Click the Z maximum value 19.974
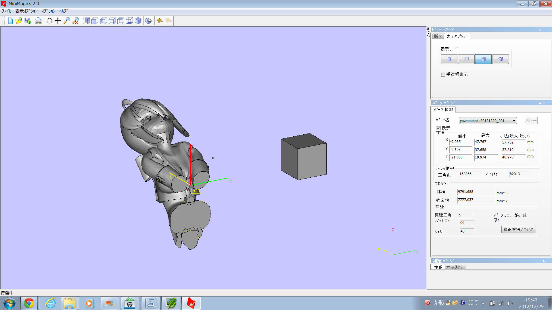552x310 pixels. pos(486,157)
